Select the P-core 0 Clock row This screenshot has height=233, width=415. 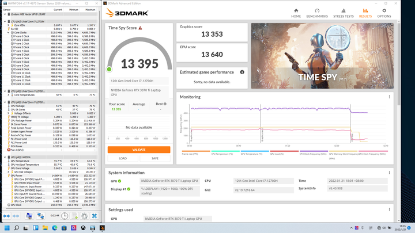[50, 36]
